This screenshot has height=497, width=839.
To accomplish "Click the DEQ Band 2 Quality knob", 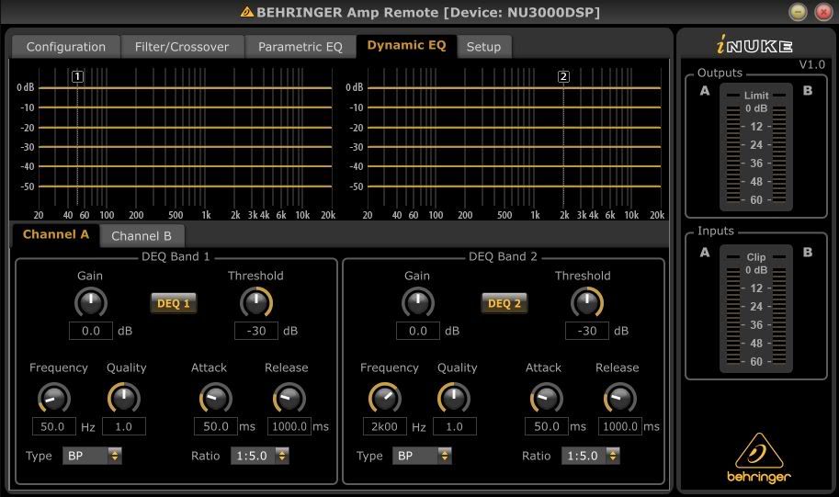I will 454,398.
